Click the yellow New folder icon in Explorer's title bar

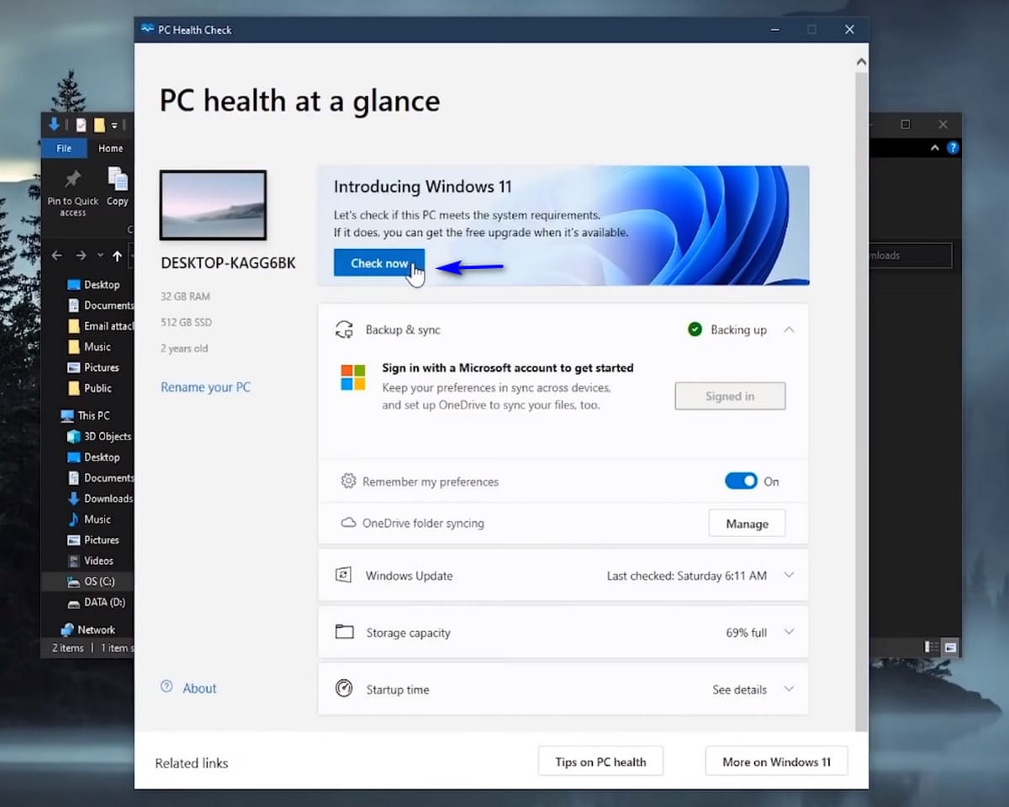click(99, 125)
